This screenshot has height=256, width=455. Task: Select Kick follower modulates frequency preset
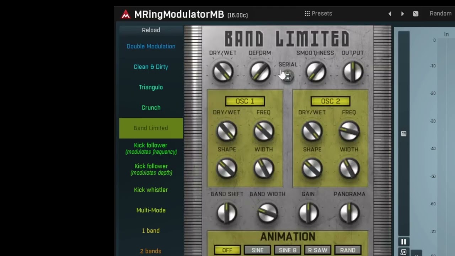(151, 148)
